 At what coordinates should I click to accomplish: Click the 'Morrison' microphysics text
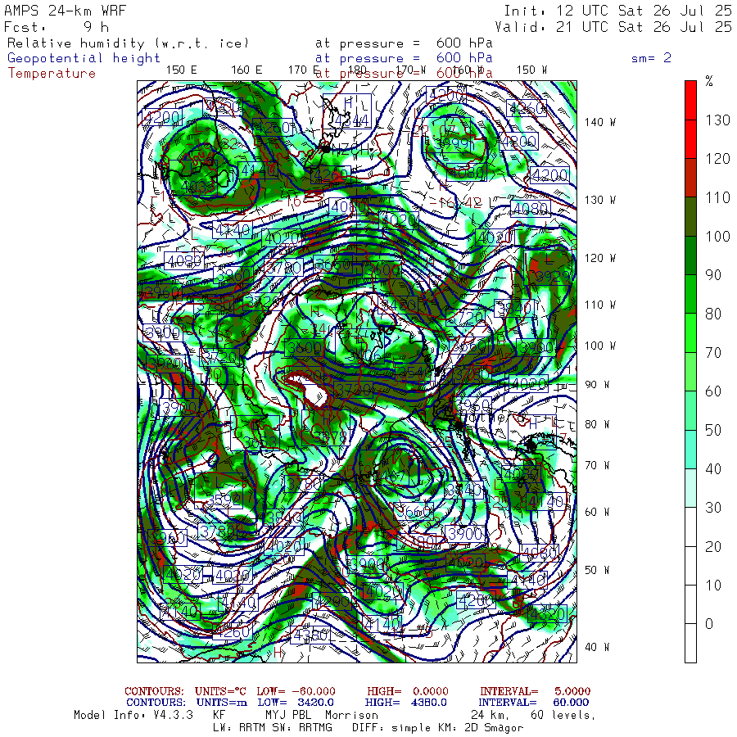[x=351, y=715]
